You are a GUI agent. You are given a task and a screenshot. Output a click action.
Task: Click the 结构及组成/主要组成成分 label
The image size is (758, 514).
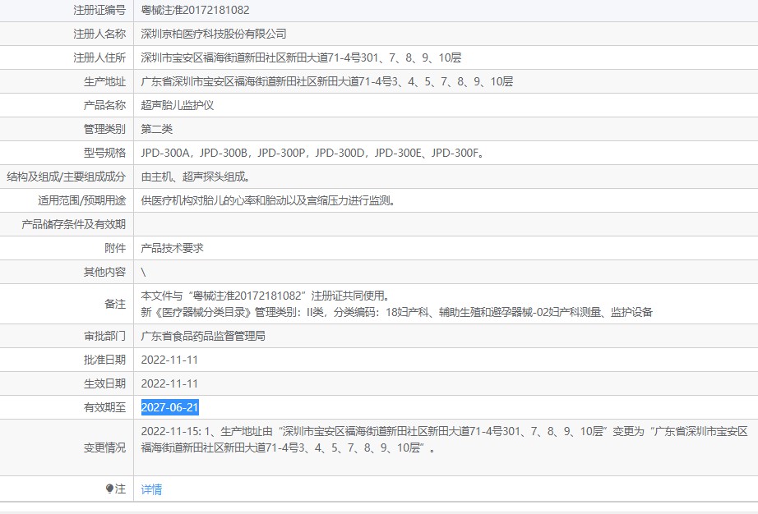point(66,177)
